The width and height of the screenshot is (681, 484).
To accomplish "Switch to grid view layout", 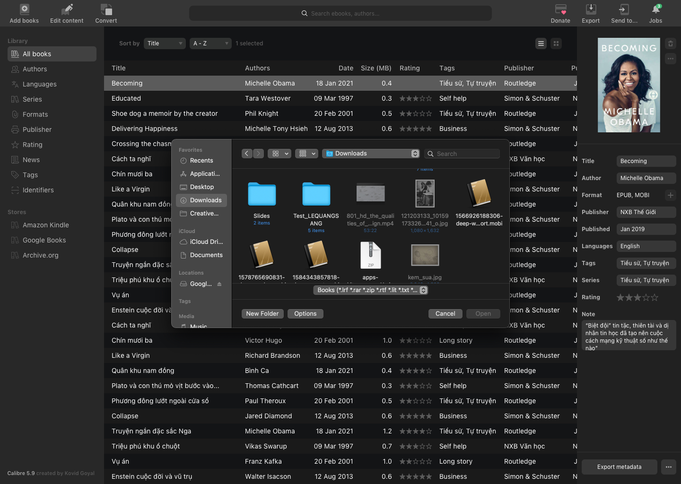I will [x=556, y=43].
